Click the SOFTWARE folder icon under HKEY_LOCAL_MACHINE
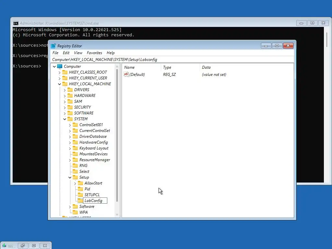The width and height of the screenshot is (332, 249). [70, 113]
